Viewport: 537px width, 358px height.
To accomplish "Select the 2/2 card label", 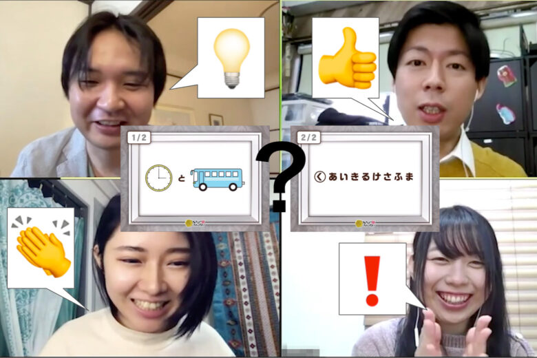I will pos(309,138).
